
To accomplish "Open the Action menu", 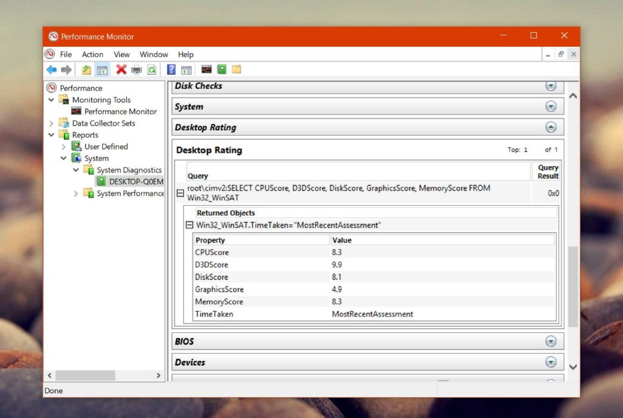I will 92,54.
